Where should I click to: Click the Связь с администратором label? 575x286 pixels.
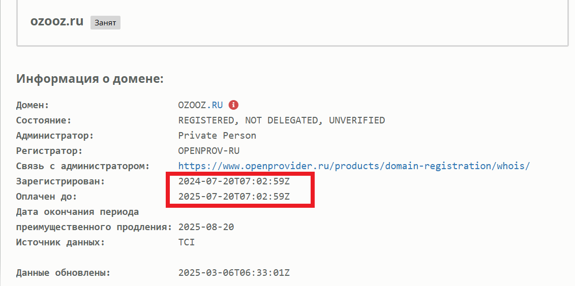point(83,166)
